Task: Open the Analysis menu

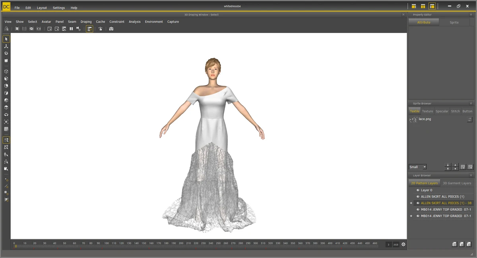Action: tap(135, 22)
